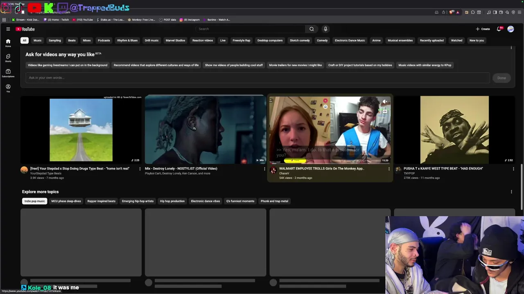
Task: Select MCU phase deep-dives topic chip
Action: 66,201
